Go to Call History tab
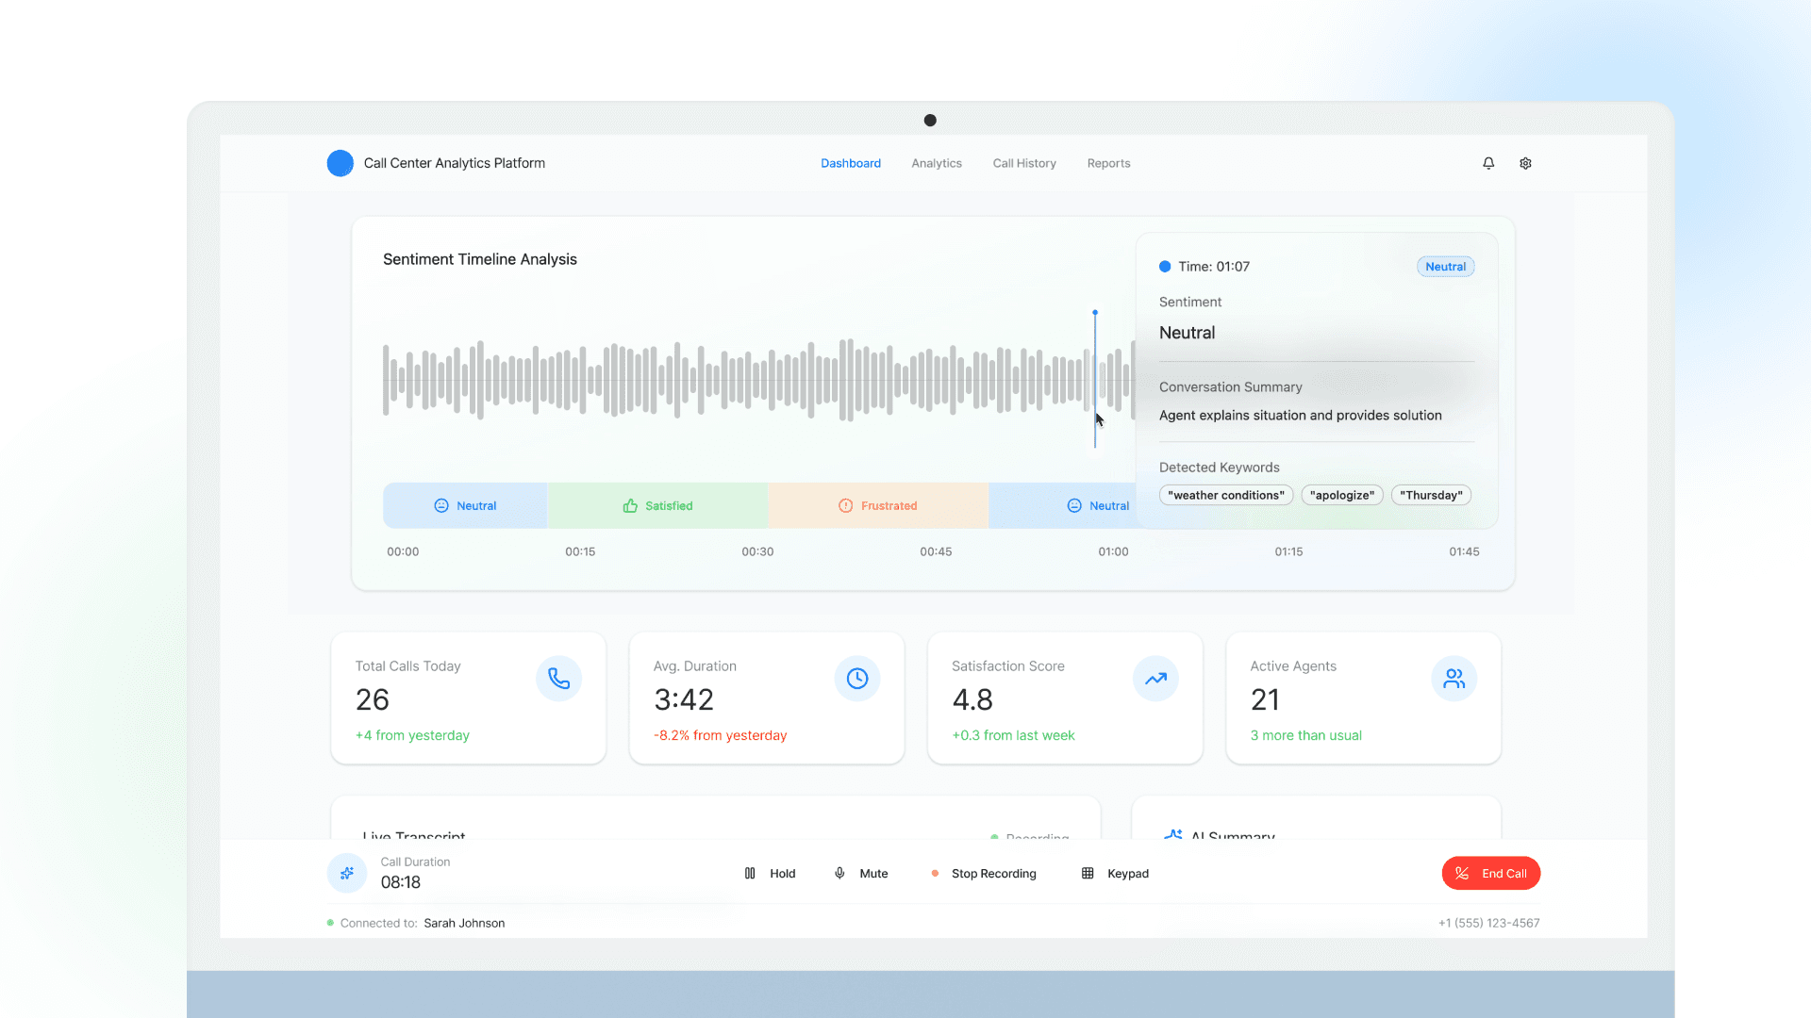 tap(1024, 163)
